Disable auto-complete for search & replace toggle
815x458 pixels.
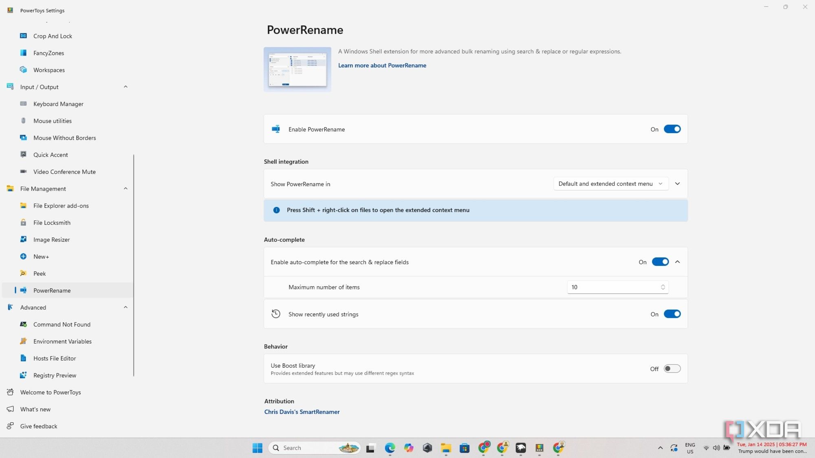[x=660, y=262]
